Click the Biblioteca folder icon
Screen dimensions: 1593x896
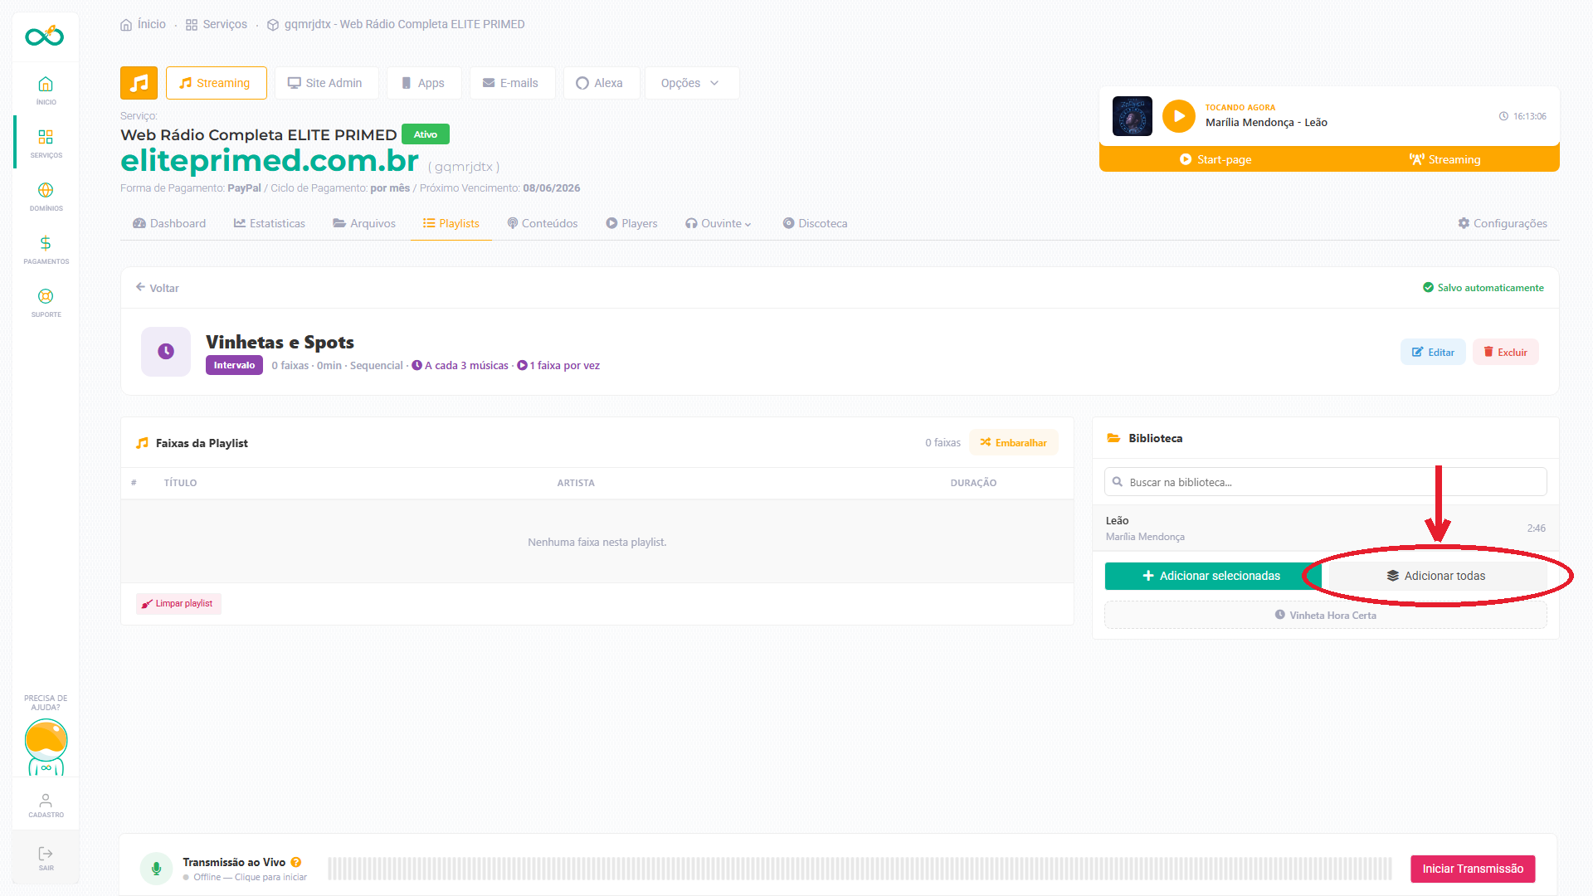coord(1113,438)
